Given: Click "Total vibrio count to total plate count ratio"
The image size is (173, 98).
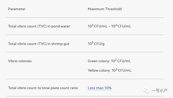Looking at the screenshot, I should pyautogui.click(x=43, y=88).
